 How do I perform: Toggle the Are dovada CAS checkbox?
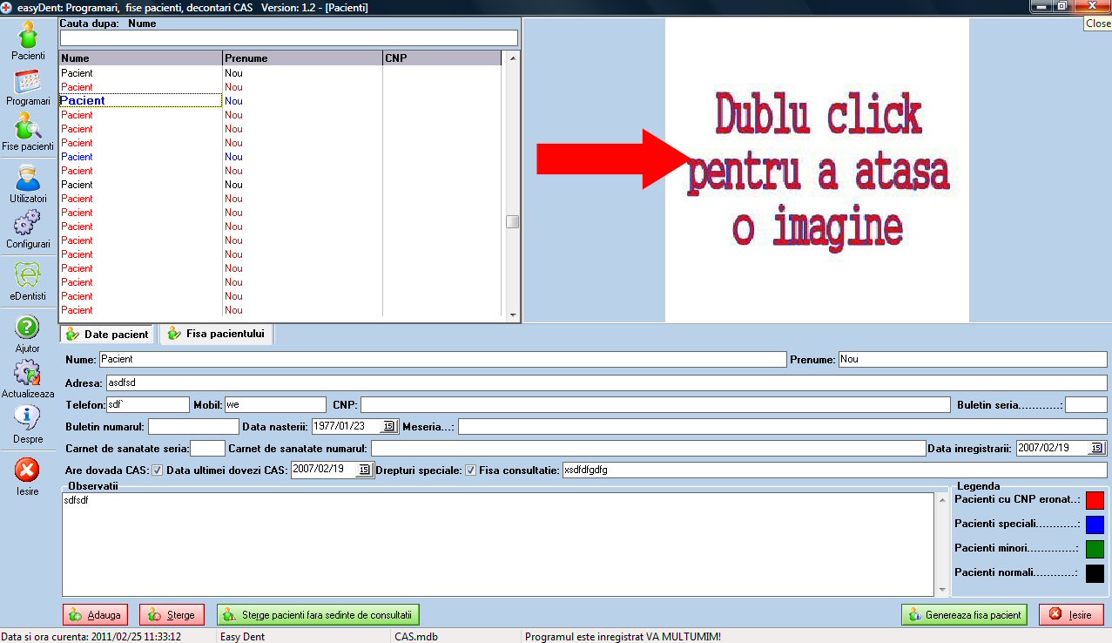(158, 470)
